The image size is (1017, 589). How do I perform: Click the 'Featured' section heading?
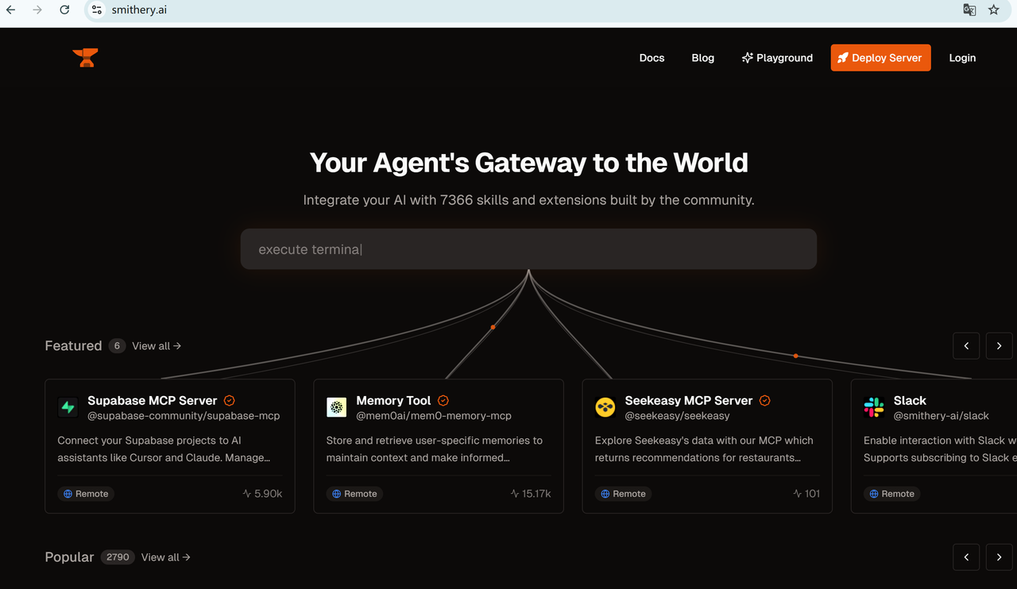click(73, 346)
